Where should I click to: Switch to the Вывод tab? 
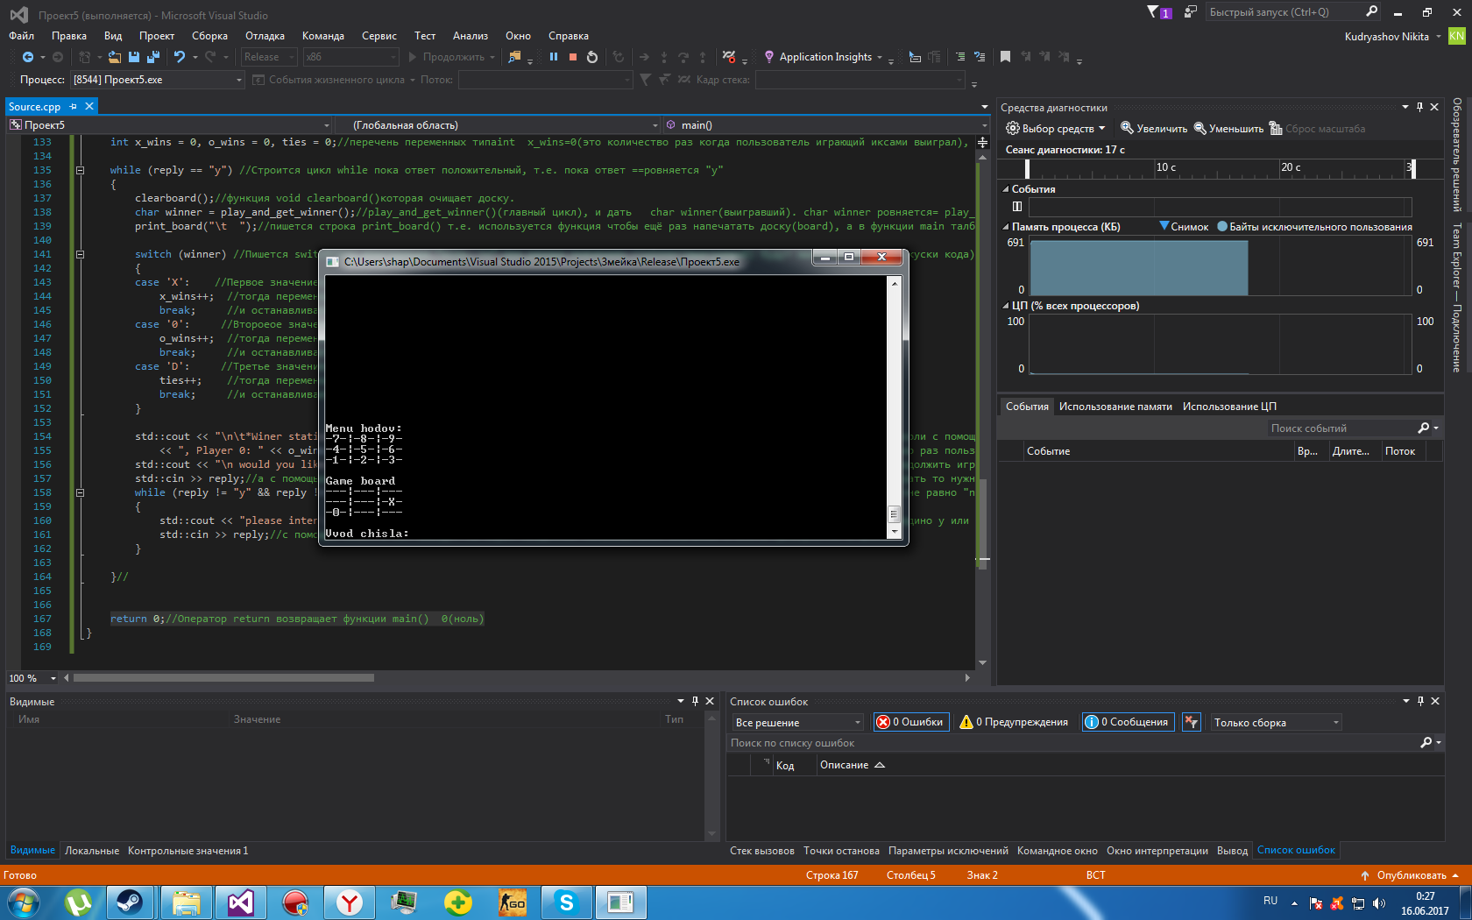point(1232,851)
